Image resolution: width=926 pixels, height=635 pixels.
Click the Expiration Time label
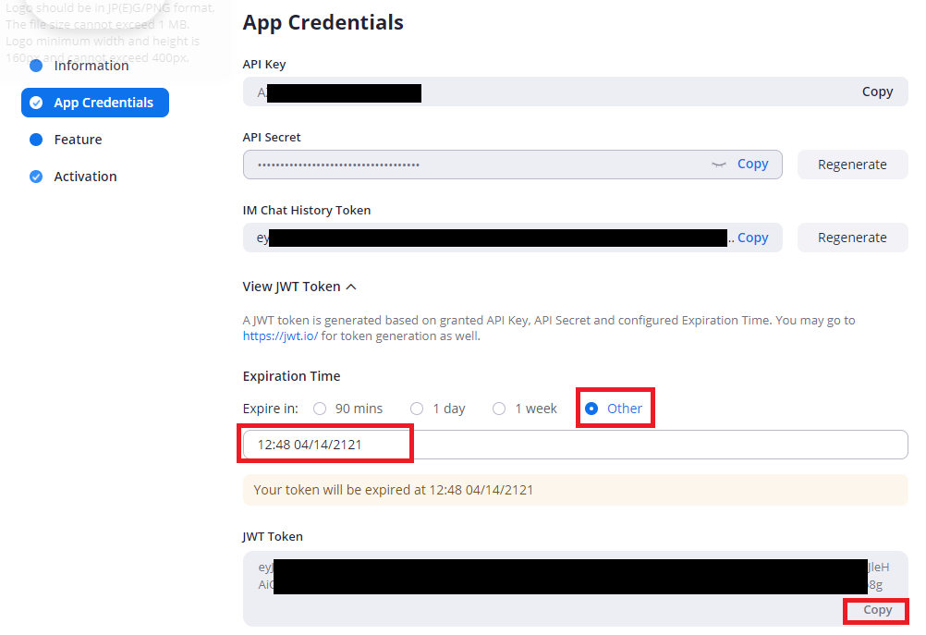coord(291,376)
